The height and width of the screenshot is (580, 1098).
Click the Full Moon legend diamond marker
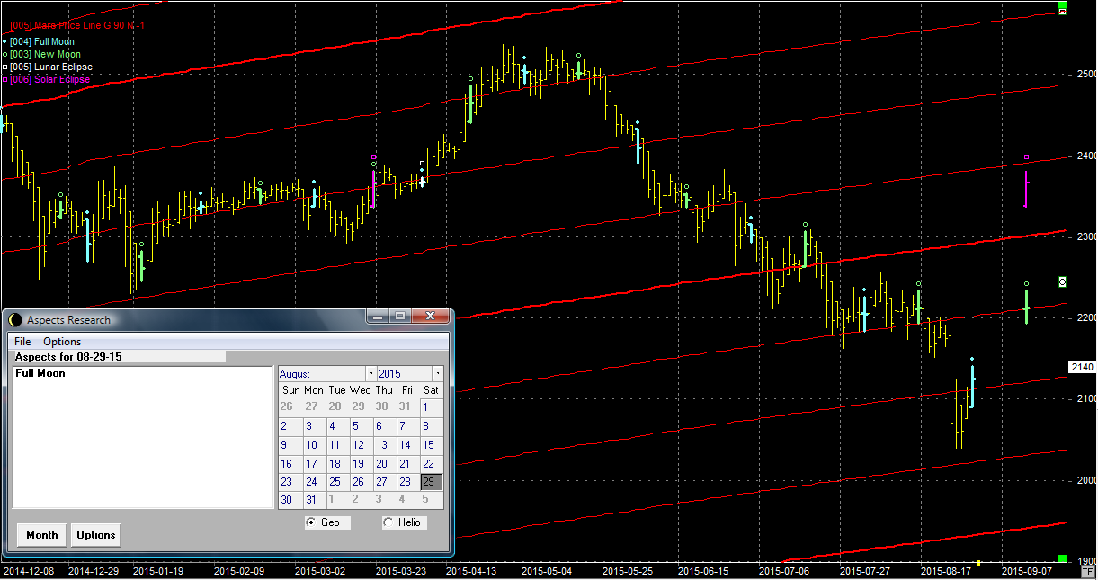pos(4,41)
